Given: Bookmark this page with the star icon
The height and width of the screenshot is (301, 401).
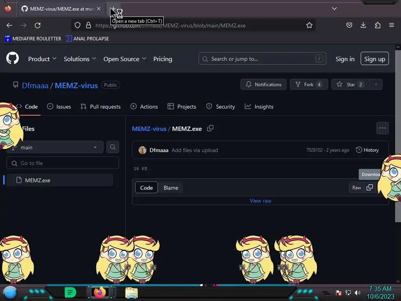Looking at the screenshot, I should (x=309, y=25).
